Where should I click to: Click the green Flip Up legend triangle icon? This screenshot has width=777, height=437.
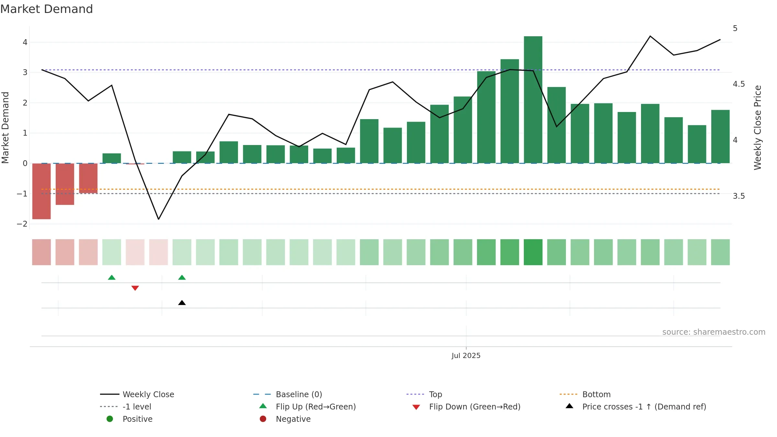[263, 406]
